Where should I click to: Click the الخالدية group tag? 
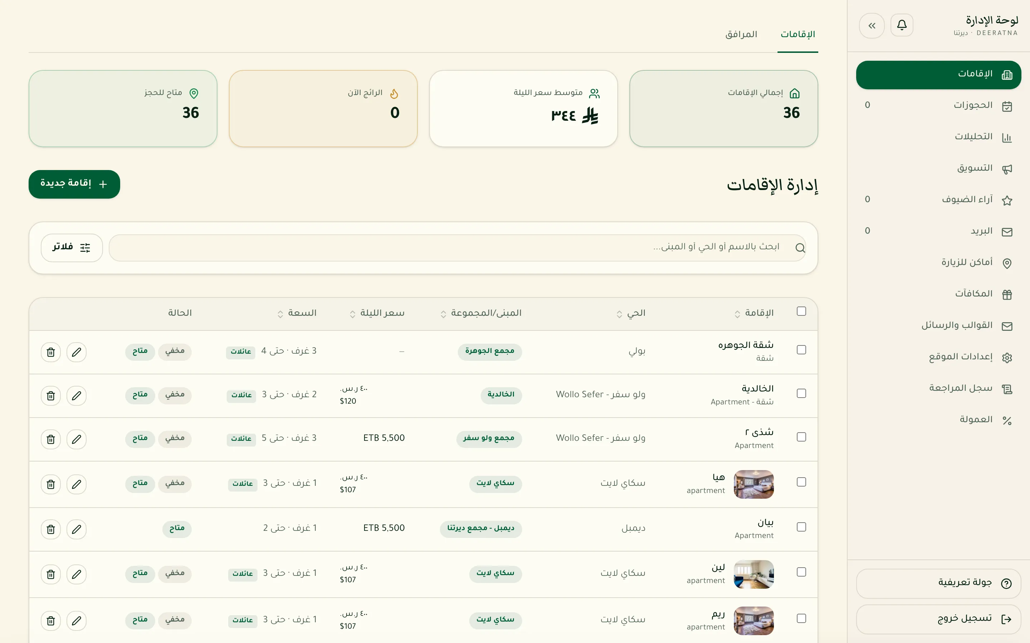tap(501, 395)
